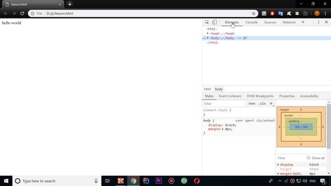Click the taskbar search box

coord(57,181)
